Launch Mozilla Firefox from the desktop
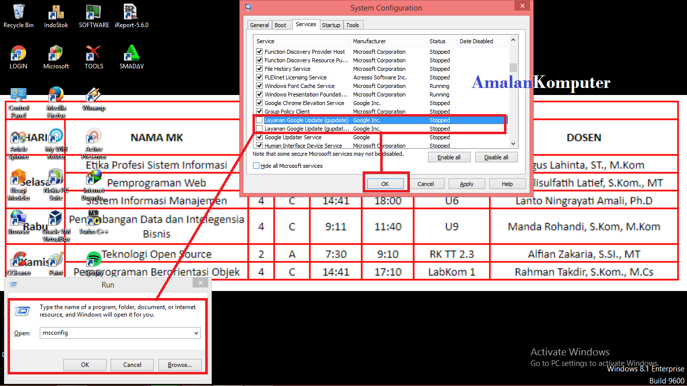687x386 pixels. point(56,103)
